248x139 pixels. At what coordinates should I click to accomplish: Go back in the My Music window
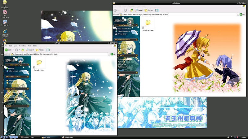[x=8, y=50]
